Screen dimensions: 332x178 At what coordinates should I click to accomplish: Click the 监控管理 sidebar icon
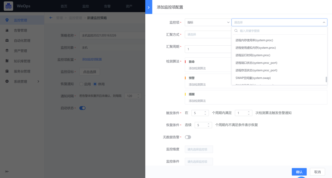coord(7,20)
